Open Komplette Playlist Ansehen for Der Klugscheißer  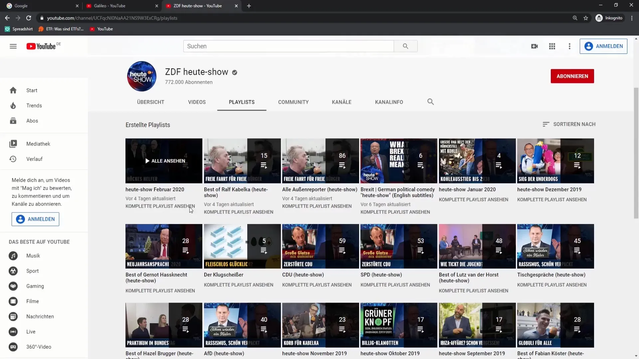pyautogui.click(x=238, y=285)
